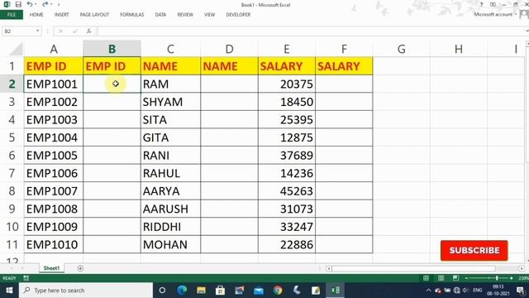The width and height of the screenshot is (529, 298).
Task: Show hidden system tray icons chevron
Action: click(x=428, y=291)
